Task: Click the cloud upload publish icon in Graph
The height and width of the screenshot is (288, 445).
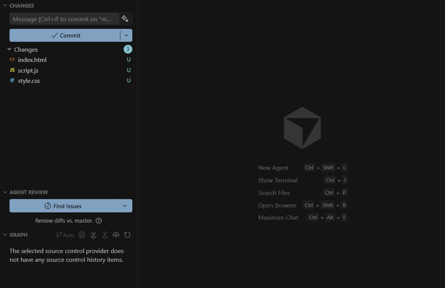Action: click(x=116, y=235)
